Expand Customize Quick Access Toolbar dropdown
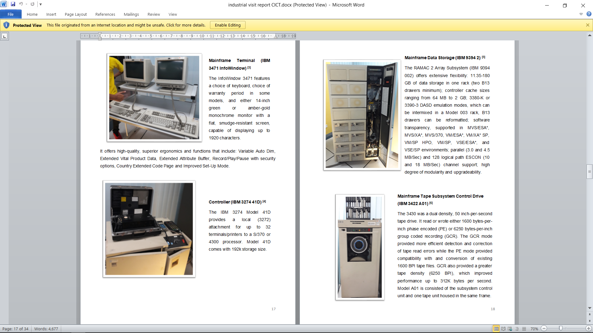593x333 pixels. pyautogui.click(x=40, y=4)
